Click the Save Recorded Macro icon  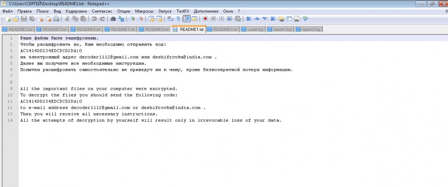tap(238, 19)
